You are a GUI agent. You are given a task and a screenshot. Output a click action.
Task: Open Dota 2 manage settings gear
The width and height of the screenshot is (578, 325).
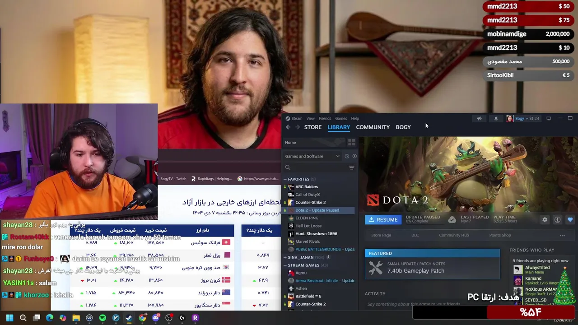tap(545, 220)
